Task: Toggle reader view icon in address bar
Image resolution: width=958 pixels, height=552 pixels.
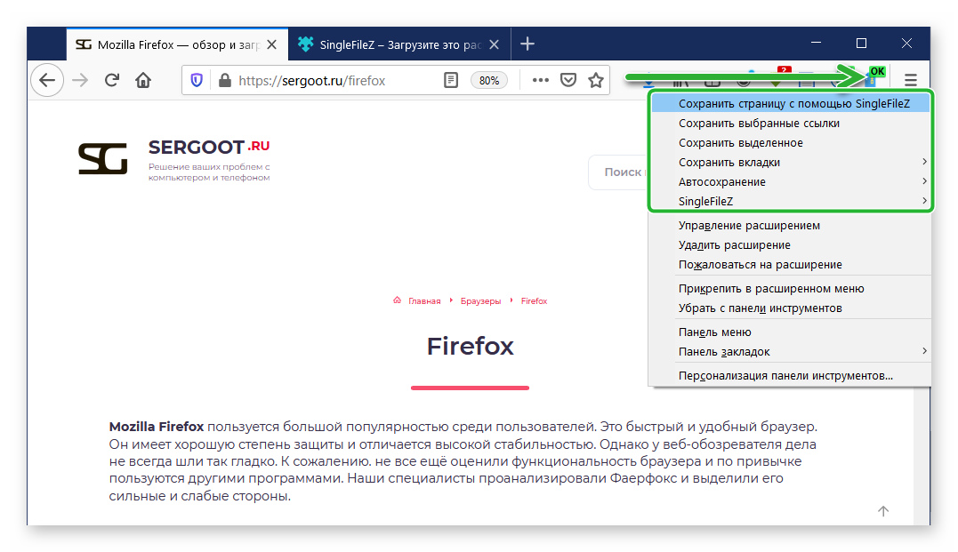Action: click(452, 80)
